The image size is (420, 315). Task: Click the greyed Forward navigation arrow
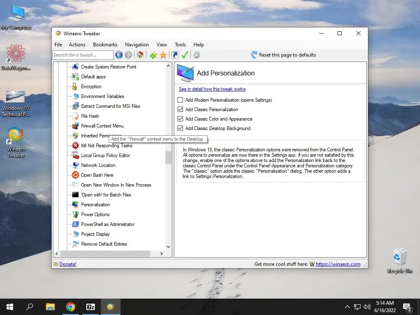tap(128, 55)
